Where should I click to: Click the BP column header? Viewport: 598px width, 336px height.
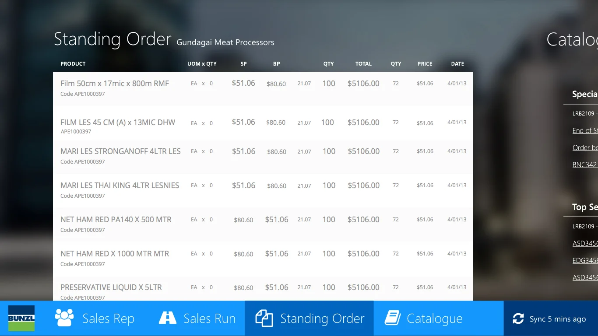[277, 64]
